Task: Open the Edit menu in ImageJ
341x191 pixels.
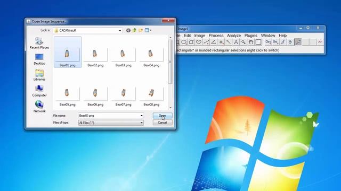Action: click(187, 36)
